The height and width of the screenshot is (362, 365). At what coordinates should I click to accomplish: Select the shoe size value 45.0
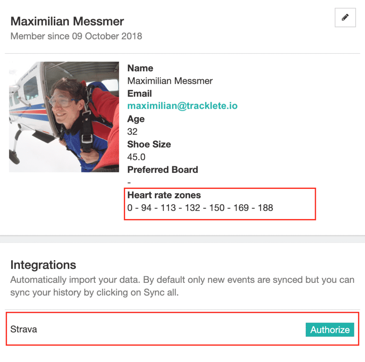pos(136,157)
